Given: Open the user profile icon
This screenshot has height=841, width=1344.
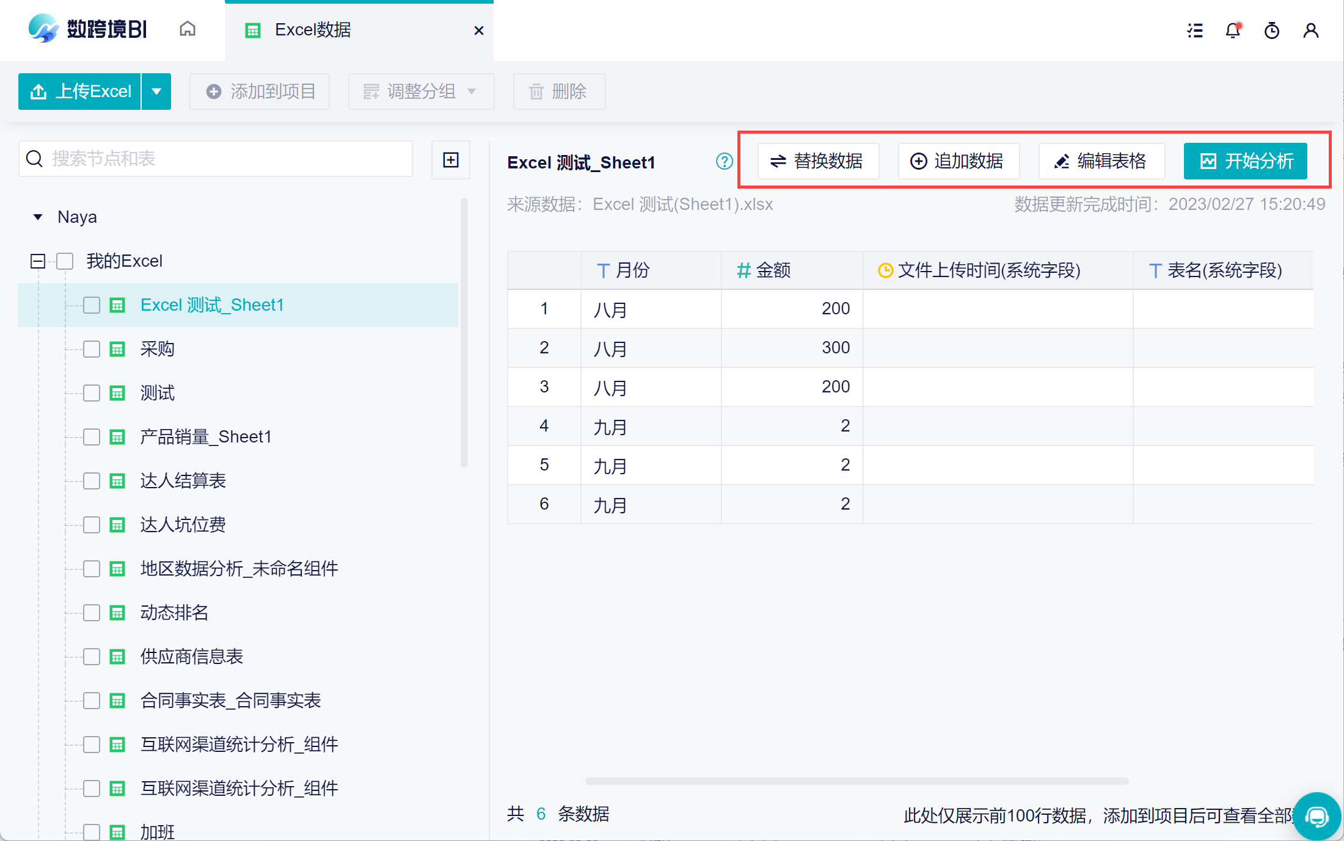Looking at the screenshot, I should click(x=1311, y=31).
